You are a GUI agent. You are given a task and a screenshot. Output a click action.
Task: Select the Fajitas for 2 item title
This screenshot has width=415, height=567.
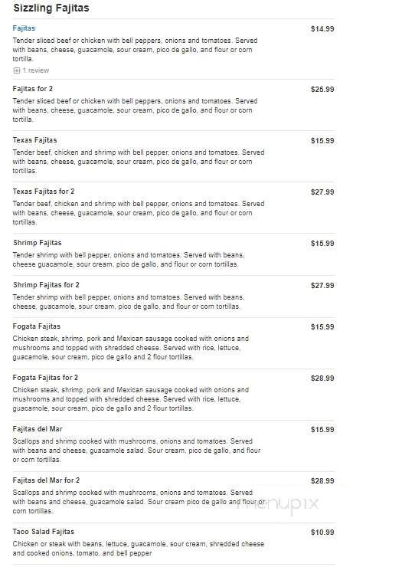[32, 89]
